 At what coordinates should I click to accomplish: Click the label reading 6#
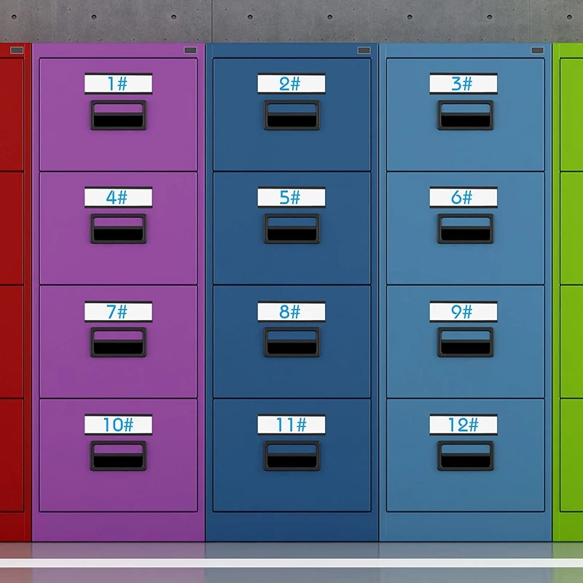pos(463,197)
